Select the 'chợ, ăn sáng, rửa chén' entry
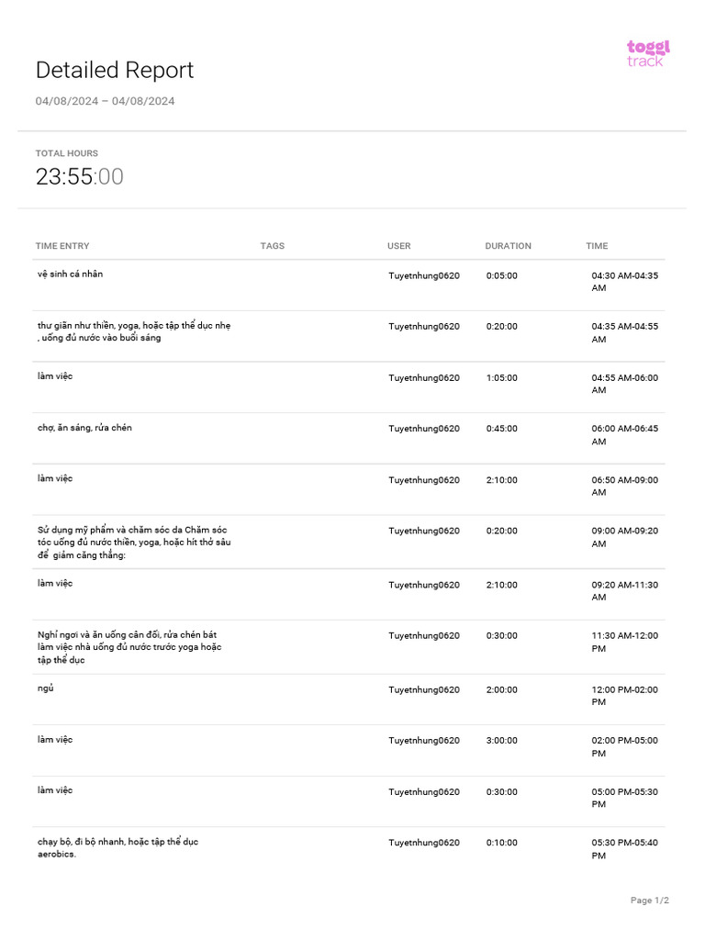The width and height of the screenshot is (705, 940). 84,428
